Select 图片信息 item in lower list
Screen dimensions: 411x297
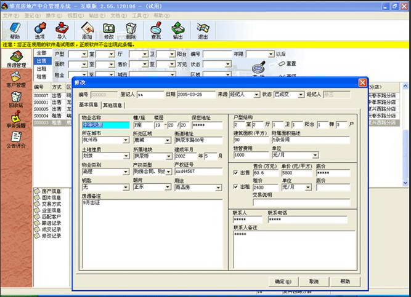click(47, 197)
